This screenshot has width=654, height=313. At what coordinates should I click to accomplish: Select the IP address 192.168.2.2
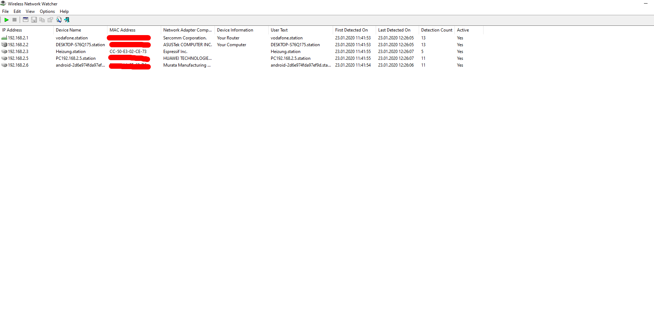tap(18, 45)
